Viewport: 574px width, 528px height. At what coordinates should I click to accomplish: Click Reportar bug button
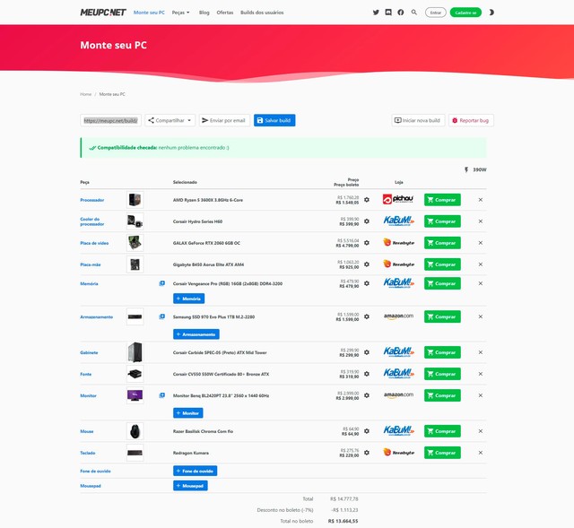(x=471, y=120)
